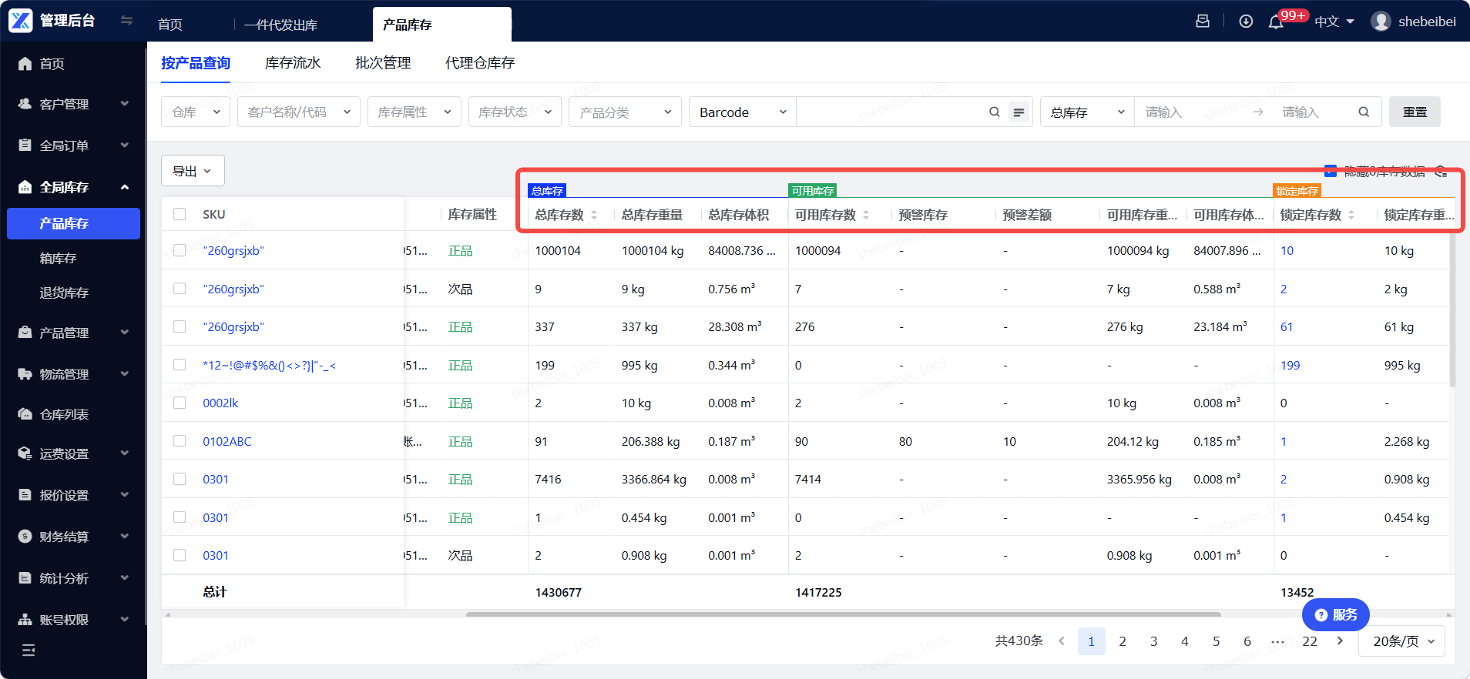Focus the maximum stock 请输入 field

tap(1314, 112)
